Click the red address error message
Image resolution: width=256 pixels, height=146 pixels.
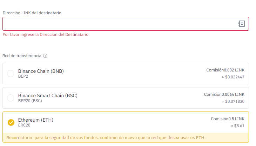point(45,34)
